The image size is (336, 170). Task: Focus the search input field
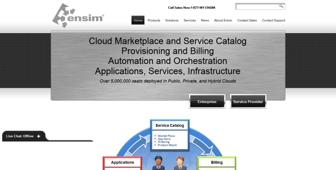point(257,6)
